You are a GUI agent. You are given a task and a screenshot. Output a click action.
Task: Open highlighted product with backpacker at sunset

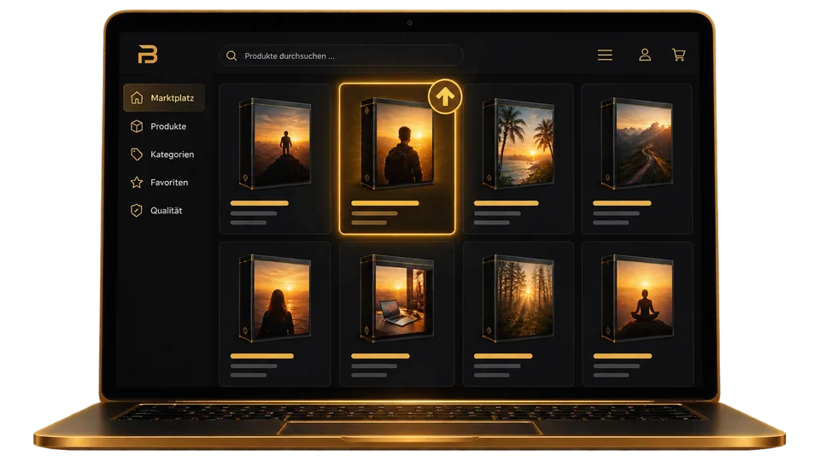click(x=397, y=159)
